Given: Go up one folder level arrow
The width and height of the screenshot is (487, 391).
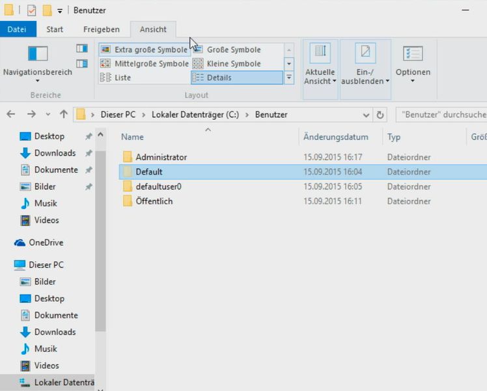Looking at the screenshot, I should tap(63, 114).
